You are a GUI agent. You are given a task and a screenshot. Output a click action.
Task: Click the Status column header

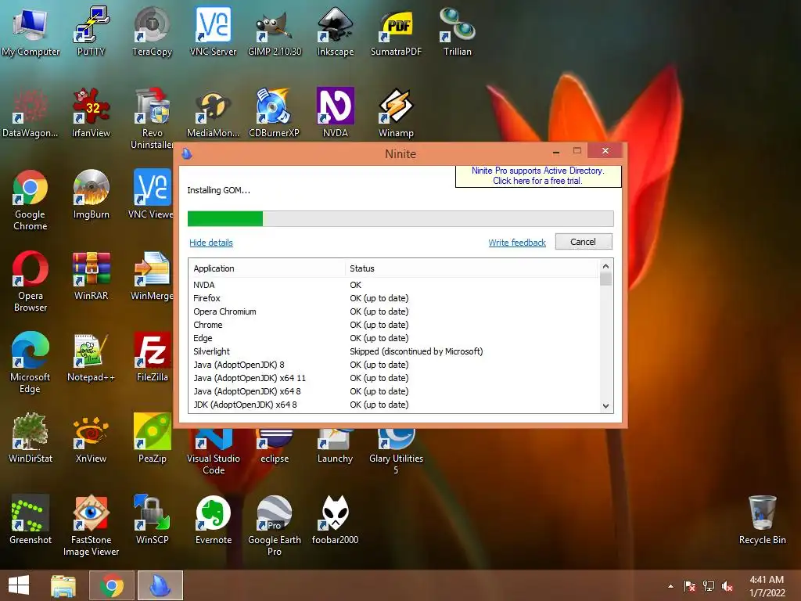tap(472, 268)
